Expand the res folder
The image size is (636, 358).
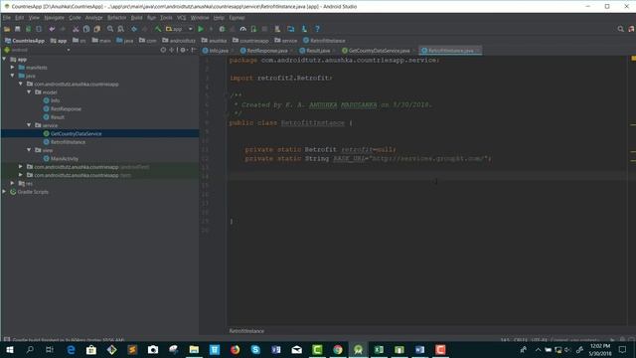13,183
